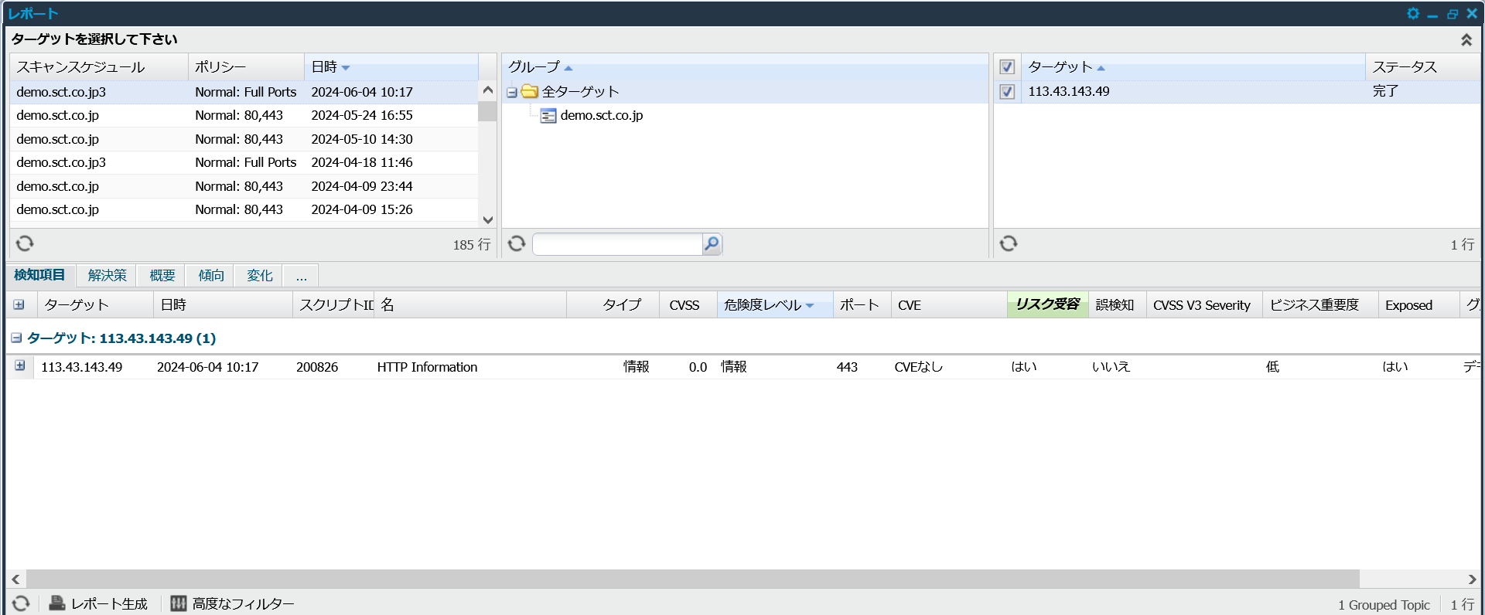Screen dimensions: 1485x615
Task: Click the demo.sct.co.jp group node icon
Action: (x=548, y=116)
